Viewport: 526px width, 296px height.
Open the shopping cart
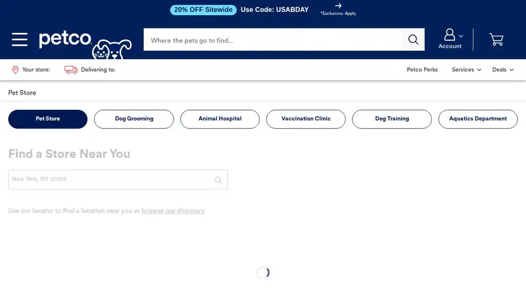coord(496,39)
